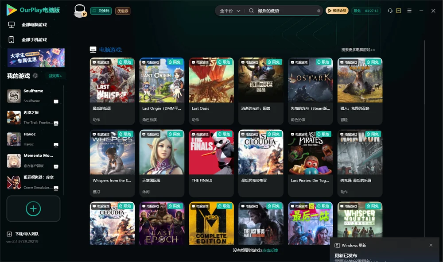Click 电脑游戏 tag on 天堂国际服 card
This screenshot has width=443, height=262.
pos(150,135)
